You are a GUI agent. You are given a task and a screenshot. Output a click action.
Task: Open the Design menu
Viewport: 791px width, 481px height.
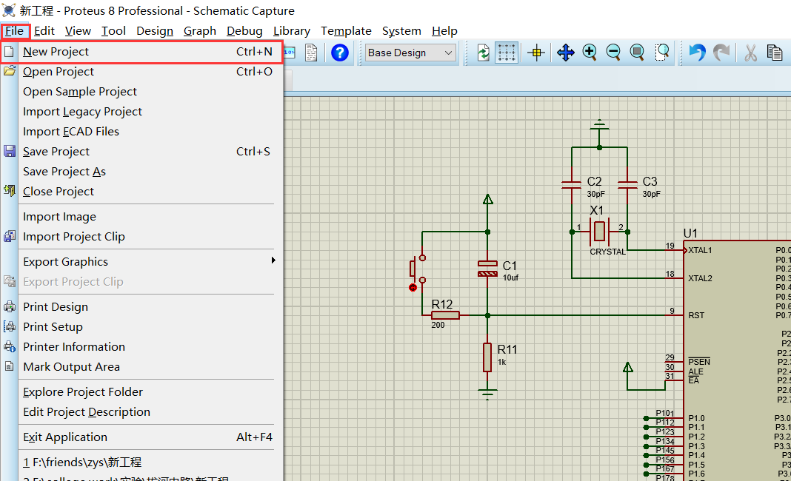coord(154,31)
